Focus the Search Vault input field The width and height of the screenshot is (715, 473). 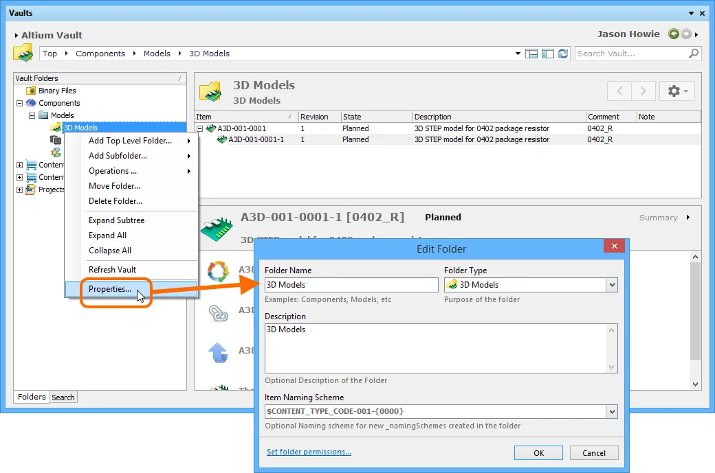coord(632,54)
